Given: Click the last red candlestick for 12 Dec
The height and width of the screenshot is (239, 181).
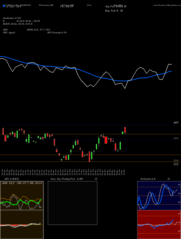Looking at the screenshot, I should click(125, 130).
